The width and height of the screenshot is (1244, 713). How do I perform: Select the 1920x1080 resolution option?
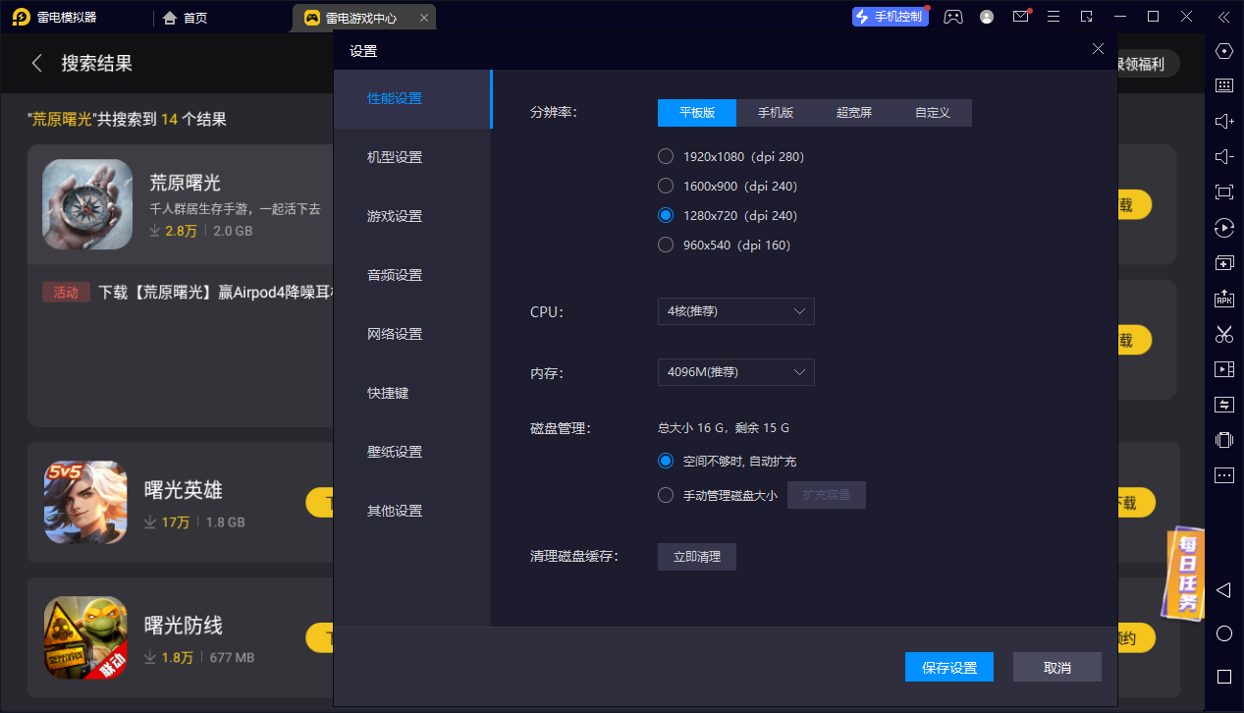[666, 156]
